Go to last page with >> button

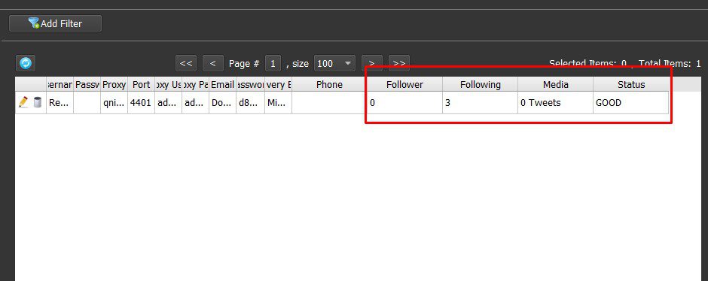[399, 64]
